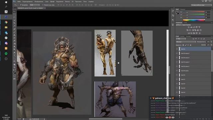Toggle the Автовыбор checkbox

(x=21, y=5)
